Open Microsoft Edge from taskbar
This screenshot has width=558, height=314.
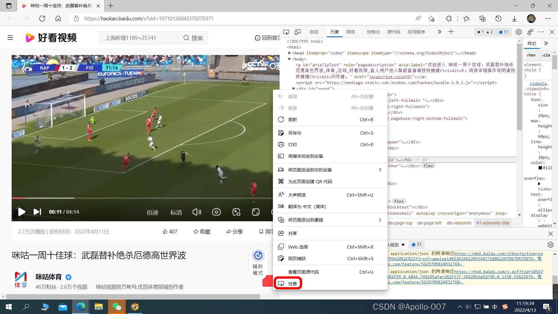tap(81, 307)
